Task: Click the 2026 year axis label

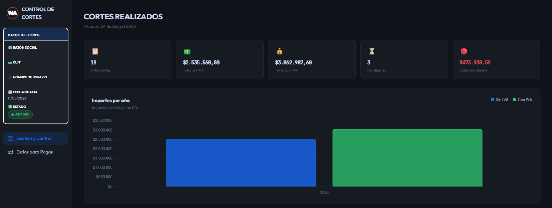Action: (324, 192)
